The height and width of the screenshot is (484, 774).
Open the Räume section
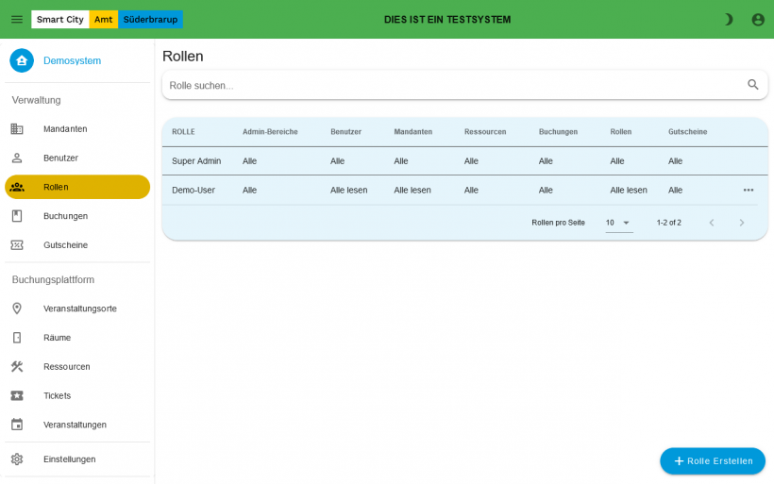57,338
